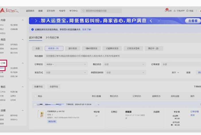The height and width of the screenshot is (135, 201).
Task: Click the product thumbnail in the order row
Action: (x=42, y=114)
